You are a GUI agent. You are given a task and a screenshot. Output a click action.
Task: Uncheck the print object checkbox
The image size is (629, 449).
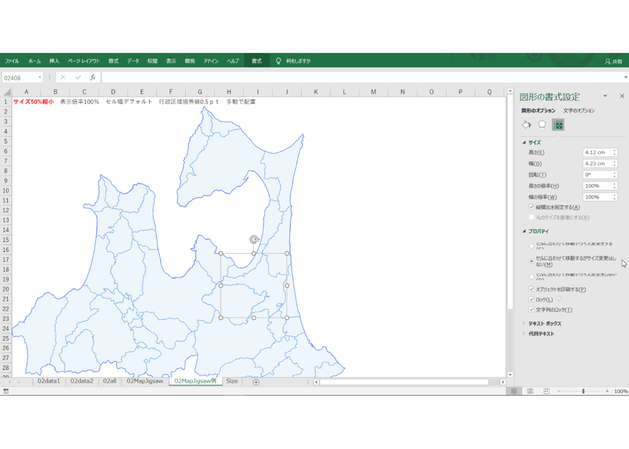[x=532, y=289]
